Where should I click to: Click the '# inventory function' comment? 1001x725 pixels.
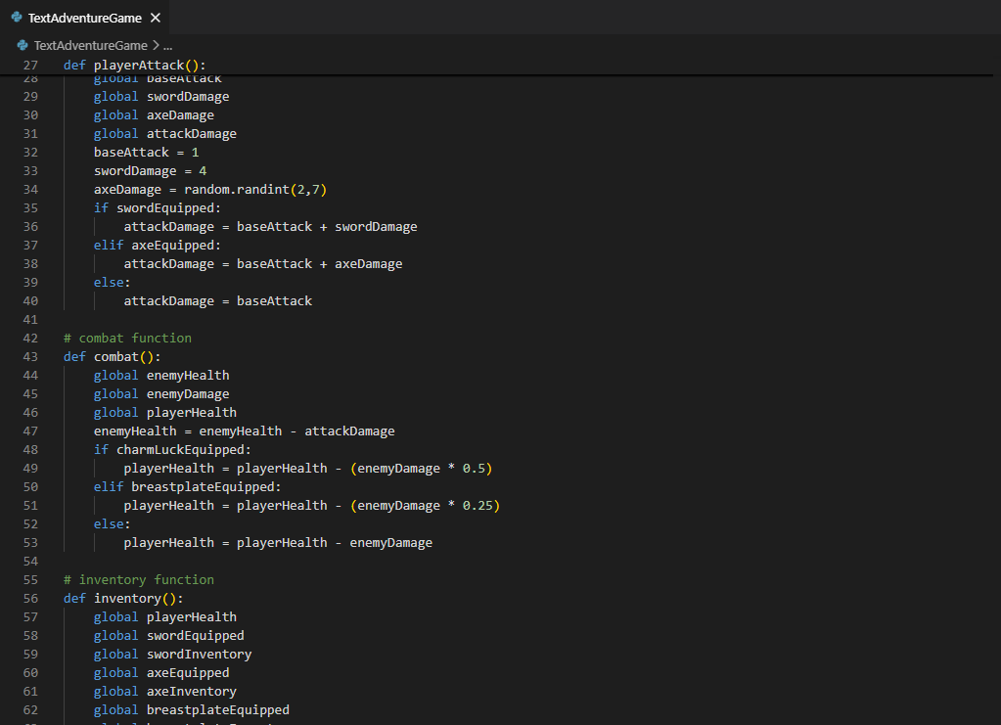tap(139, 579)
